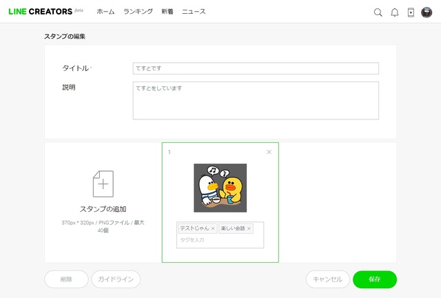441x298 pixels.
Task: Click the キャンセル button
Action: (328, 279)
